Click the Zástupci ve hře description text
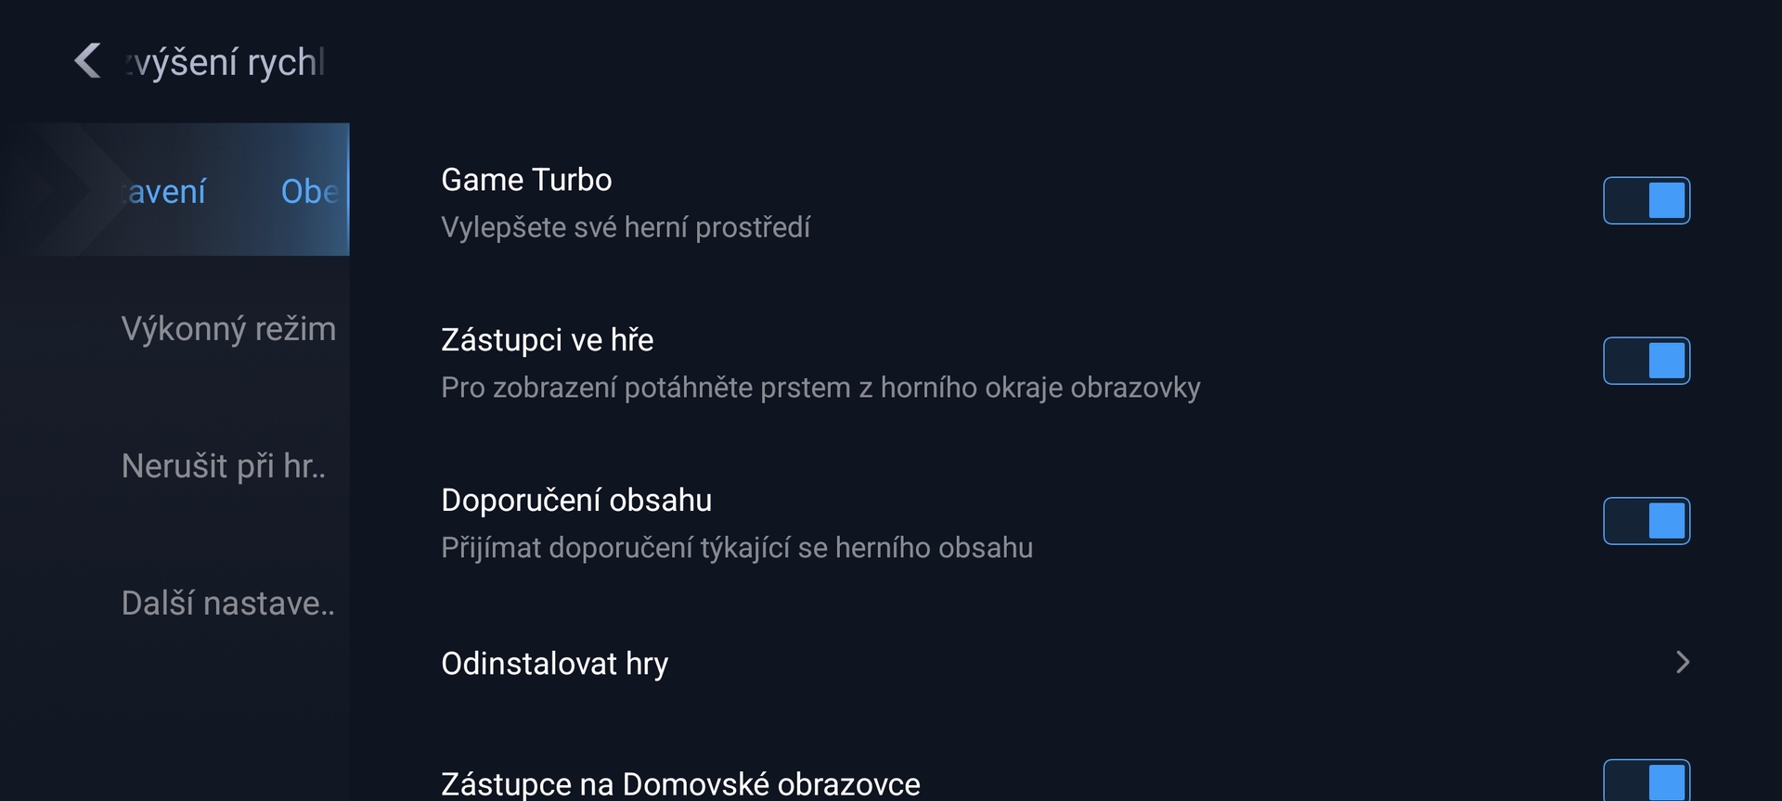Viewport: 1782px width, 801px height. point(820,388)
